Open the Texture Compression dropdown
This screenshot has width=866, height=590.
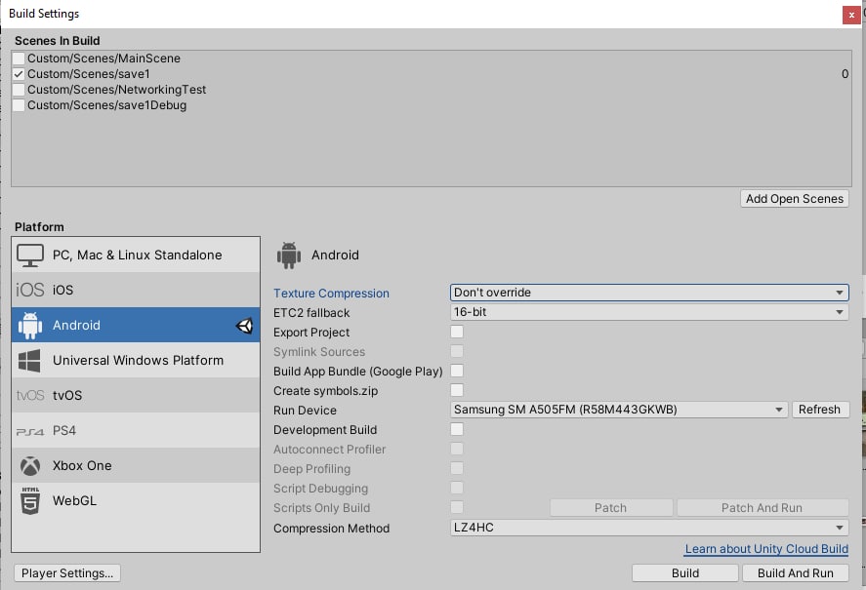(x=649, y=293)
